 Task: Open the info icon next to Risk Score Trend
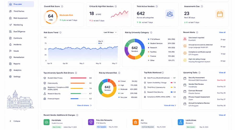coord(60,32)
